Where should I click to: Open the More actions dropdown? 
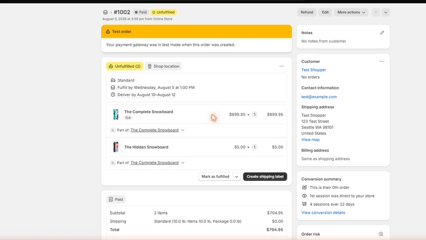(351, 12)
